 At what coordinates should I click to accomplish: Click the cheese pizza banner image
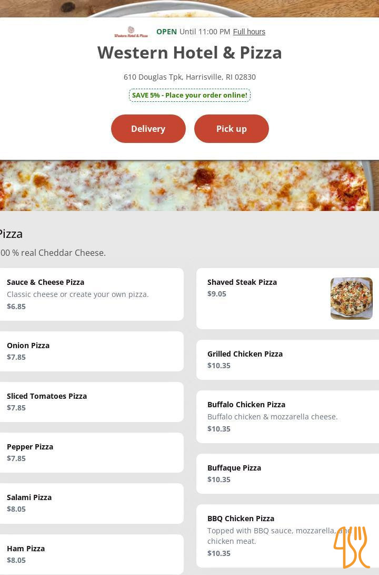point(189,186)
